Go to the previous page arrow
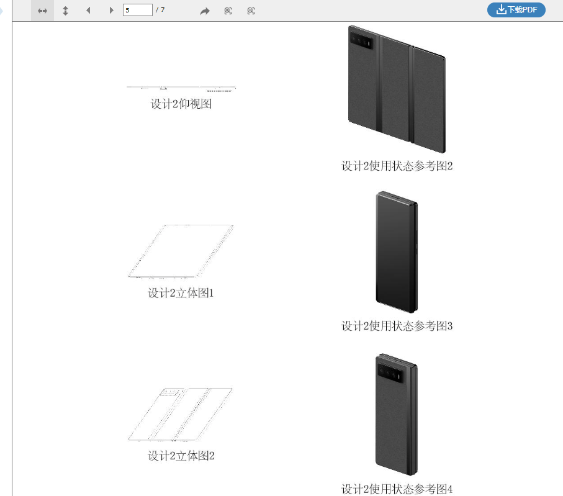Screen dimensions: 563x496 pyautogui.click(x=88, y=10)
